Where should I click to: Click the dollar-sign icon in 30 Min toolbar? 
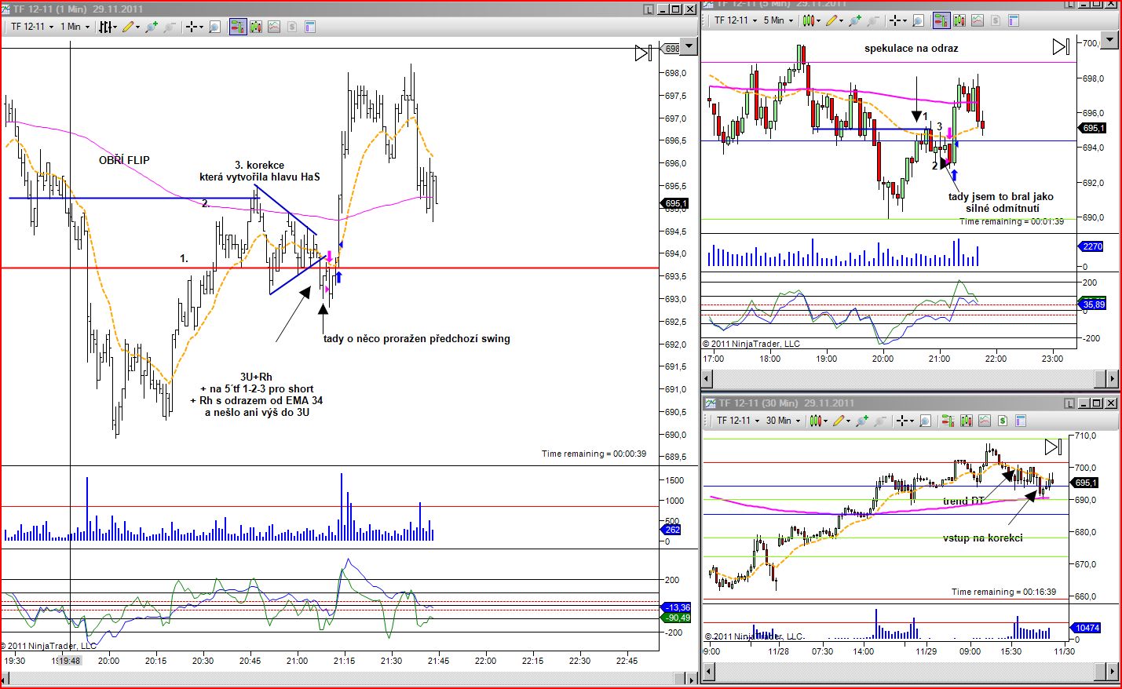1003,421
